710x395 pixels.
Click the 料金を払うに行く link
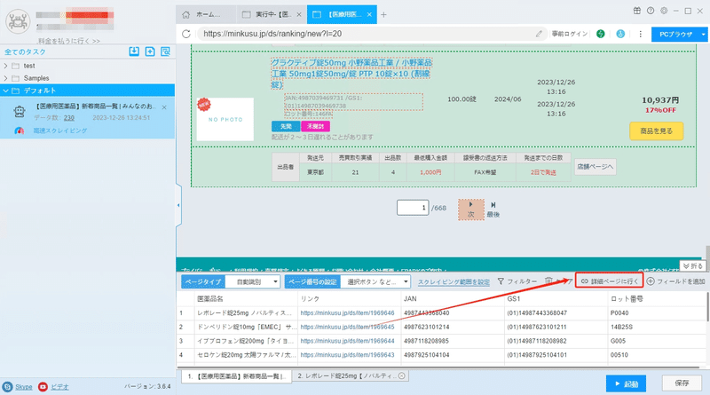pos(69,41)
